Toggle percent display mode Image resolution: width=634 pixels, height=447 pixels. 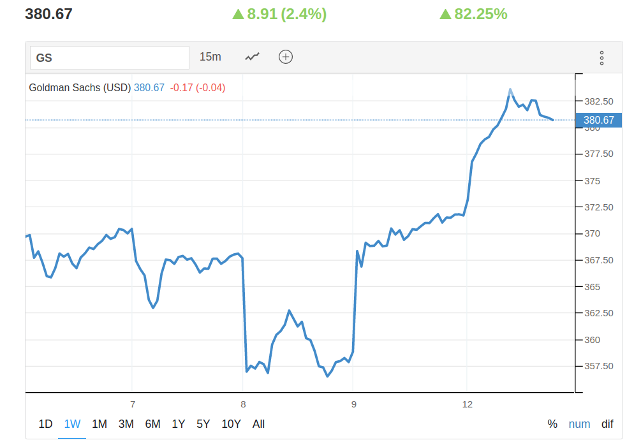point(552,424)
